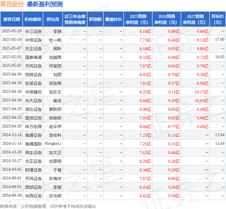Click the 光大证券 institution cell
This screenshot has height=209, width=226.
33,100
